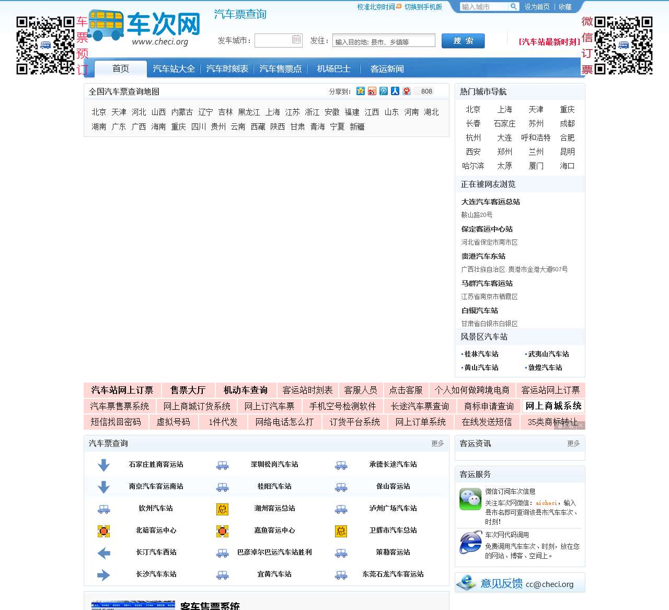The width and height of the screenshot is (669, 610).
Task: Click the orange dot icon beside 嘉鱼客运中心
Action: pyautogui.click(x=223, y=531)
